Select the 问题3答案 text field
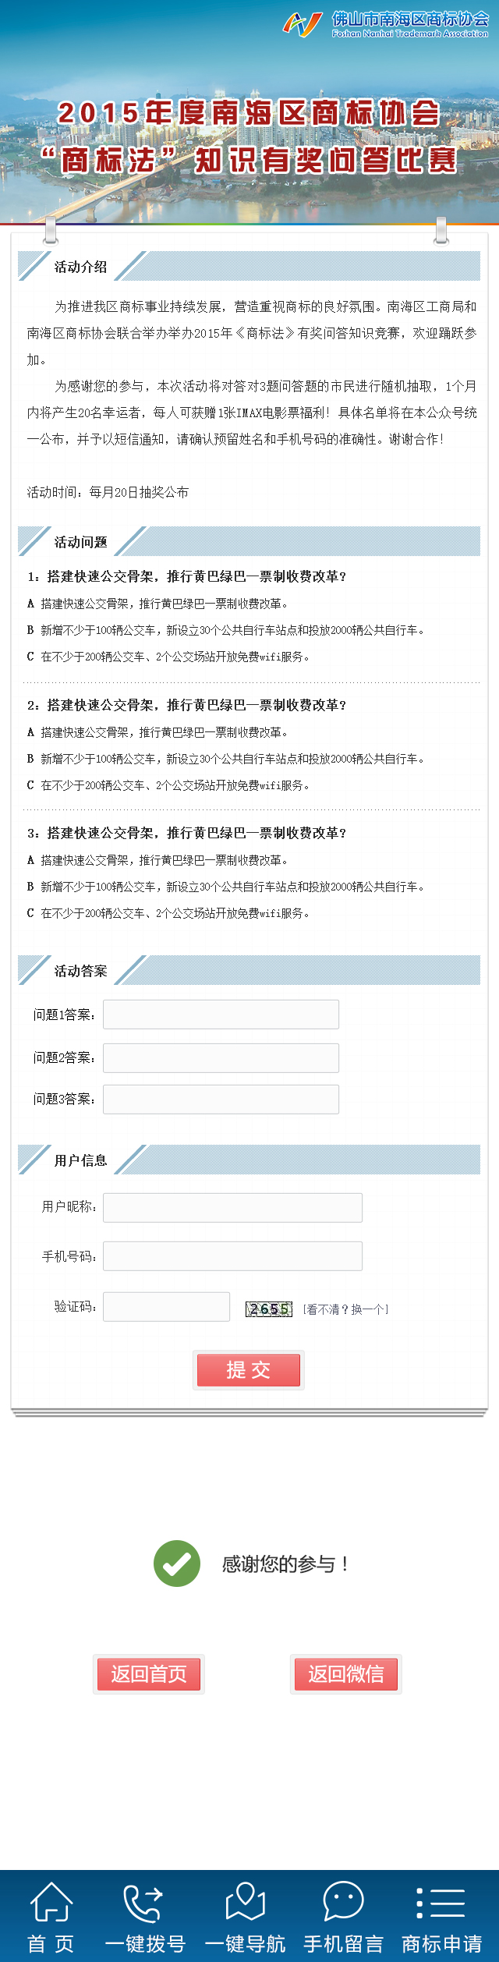Screen dimensions: 499x1962 (221, 1099)
